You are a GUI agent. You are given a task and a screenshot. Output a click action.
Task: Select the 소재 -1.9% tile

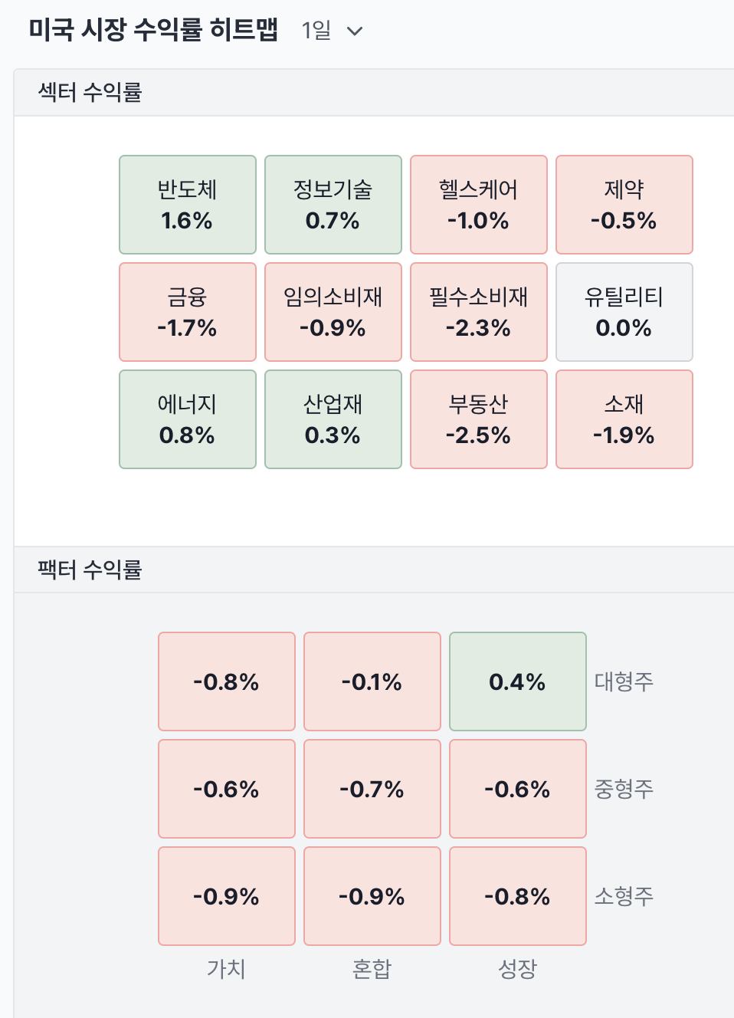point(624,419)
